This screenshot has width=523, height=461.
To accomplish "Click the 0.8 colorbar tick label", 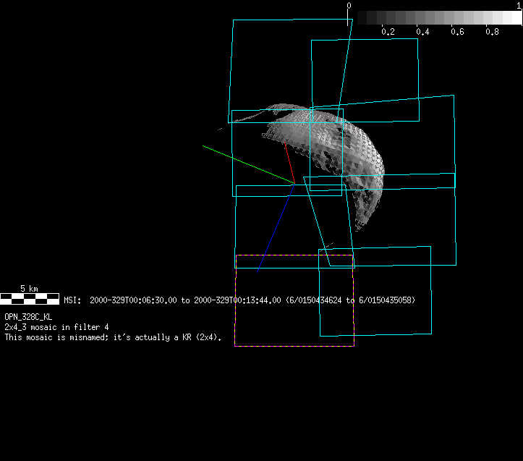I will point(492,32).
